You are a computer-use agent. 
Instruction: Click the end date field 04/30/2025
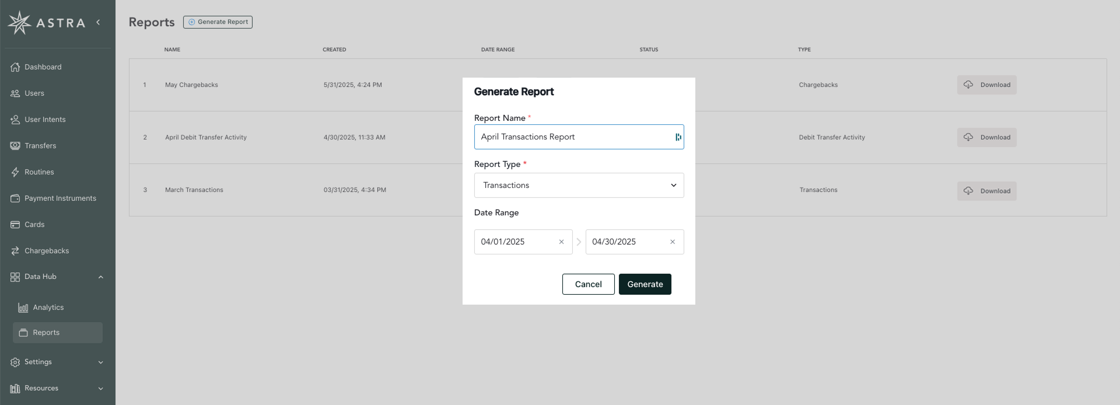(x=635, y=242)
